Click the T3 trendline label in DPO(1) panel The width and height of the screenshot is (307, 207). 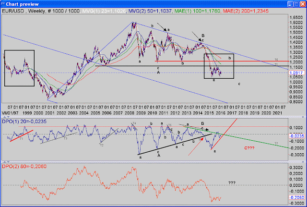[x=65, y=138]
